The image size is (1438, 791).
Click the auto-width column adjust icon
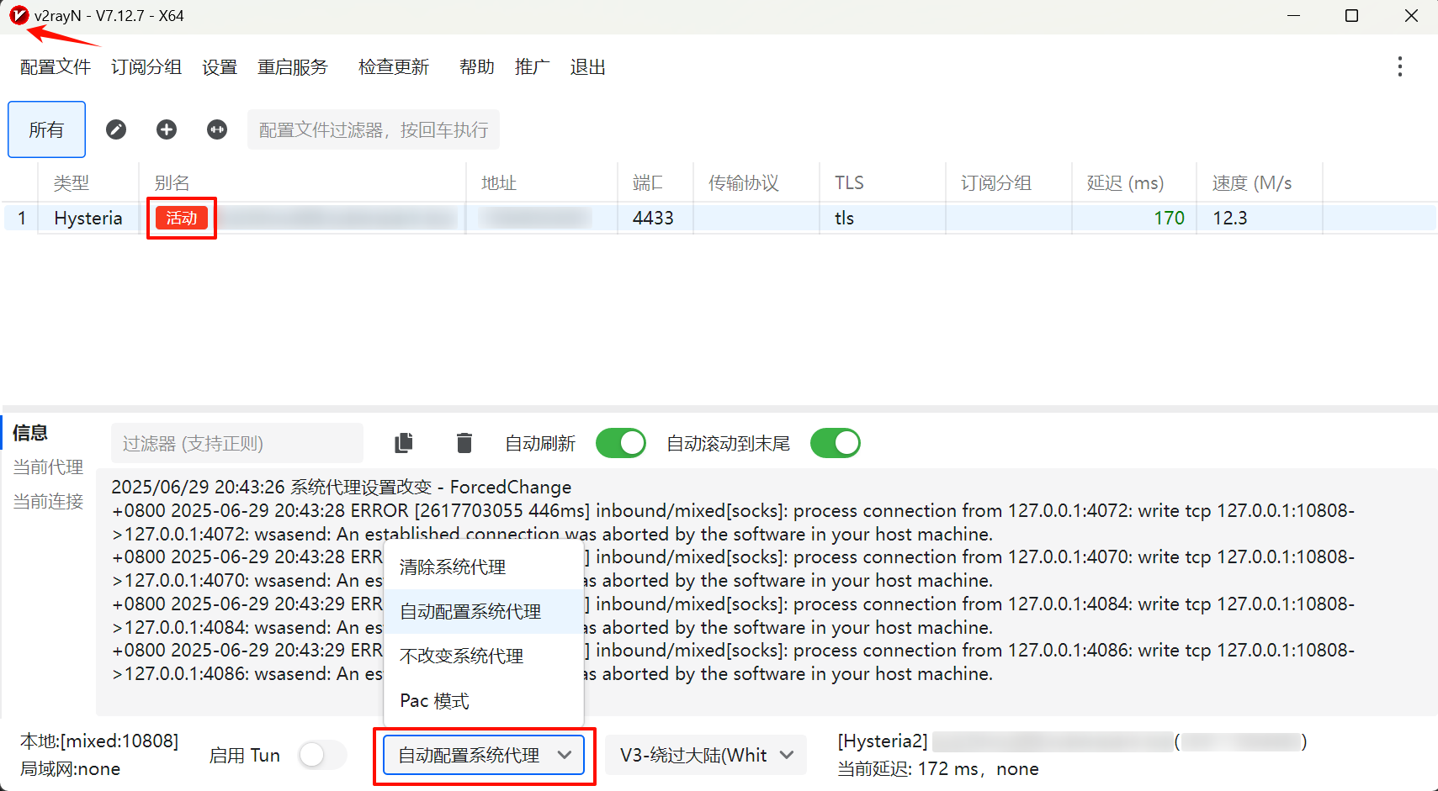(x=217, y=129)
